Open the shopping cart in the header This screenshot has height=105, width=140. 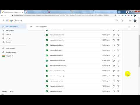coord(122,20)
